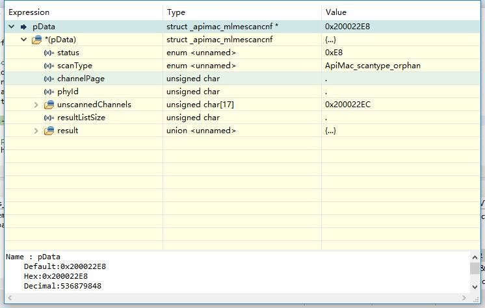Viewport: 485px width, 308px height.
Task: Click the channelPage unsigned char type cell
Action: pyautogui.click(x=193, y=79)
